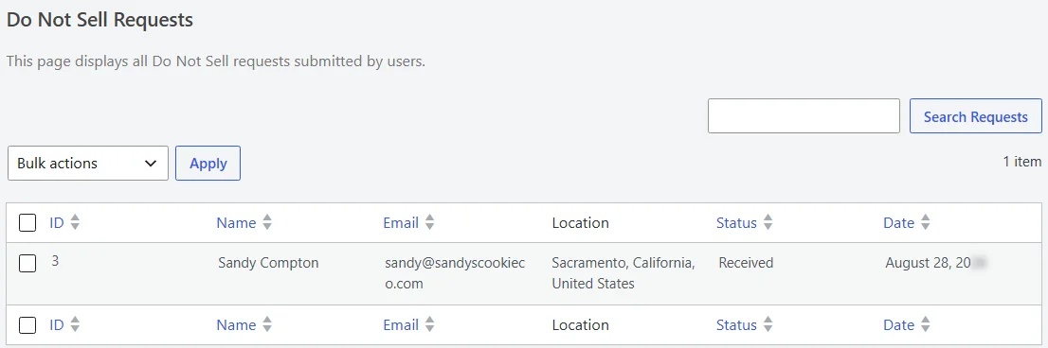Click the Date sort arrows in header row

click(925, 222)
